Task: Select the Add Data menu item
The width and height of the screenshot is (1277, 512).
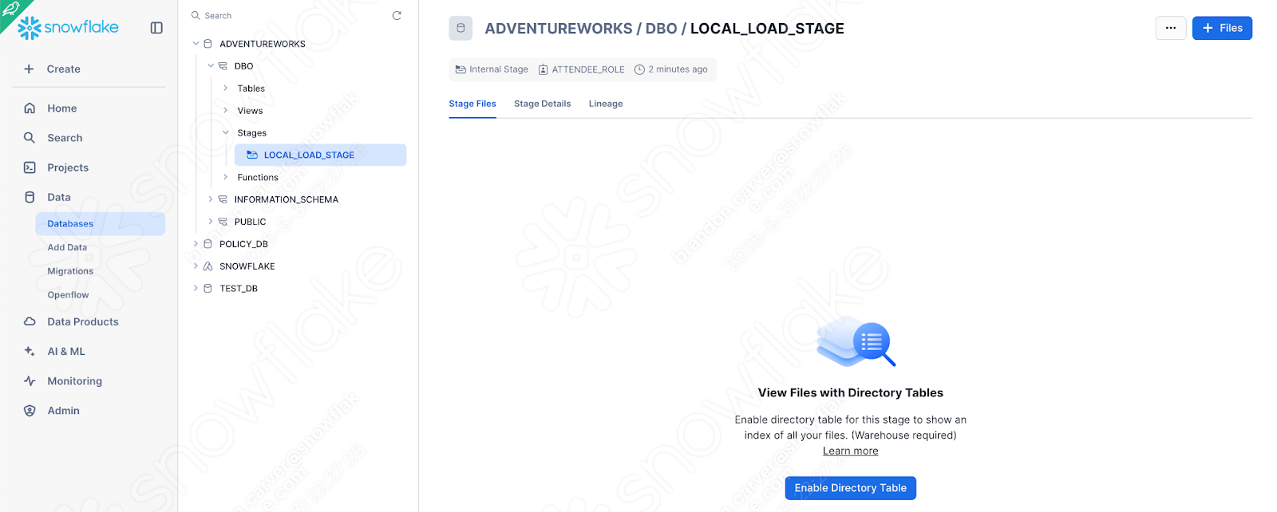Action: tap(67, 248)
